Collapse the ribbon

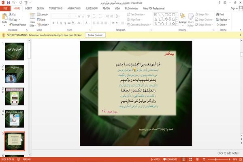point(241,30)
